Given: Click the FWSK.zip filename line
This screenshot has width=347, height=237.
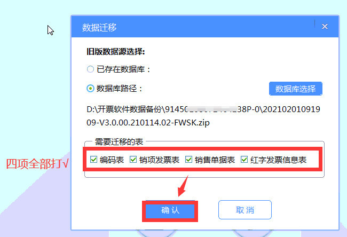Looking at the screenshot, I should click(148, 123).
